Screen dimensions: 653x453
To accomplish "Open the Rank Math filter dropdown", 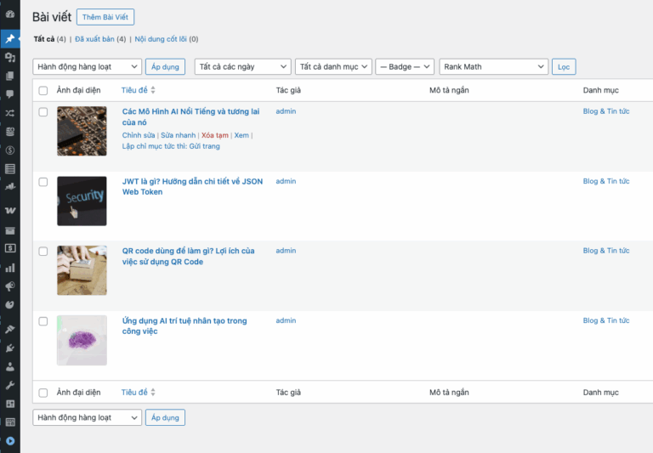I will pos(493,66).
